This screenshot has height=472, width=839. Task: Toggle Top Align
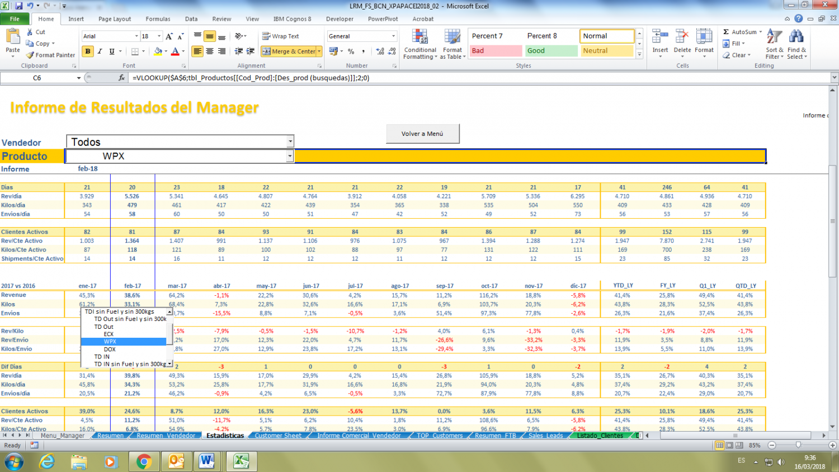197,36
